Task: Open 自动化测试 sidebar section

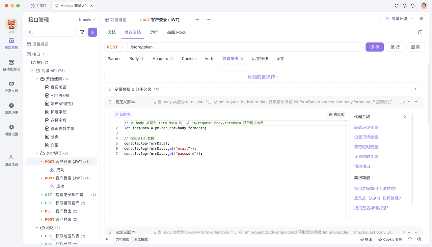Action: [11, 65]
